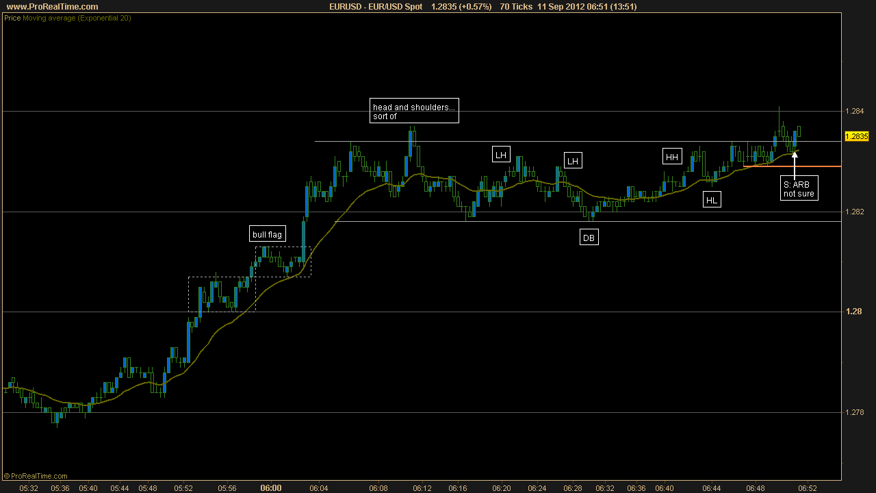Select the 'S: ARB not sure' annotation
876x493 pixels.
click(x=799, y=188)
